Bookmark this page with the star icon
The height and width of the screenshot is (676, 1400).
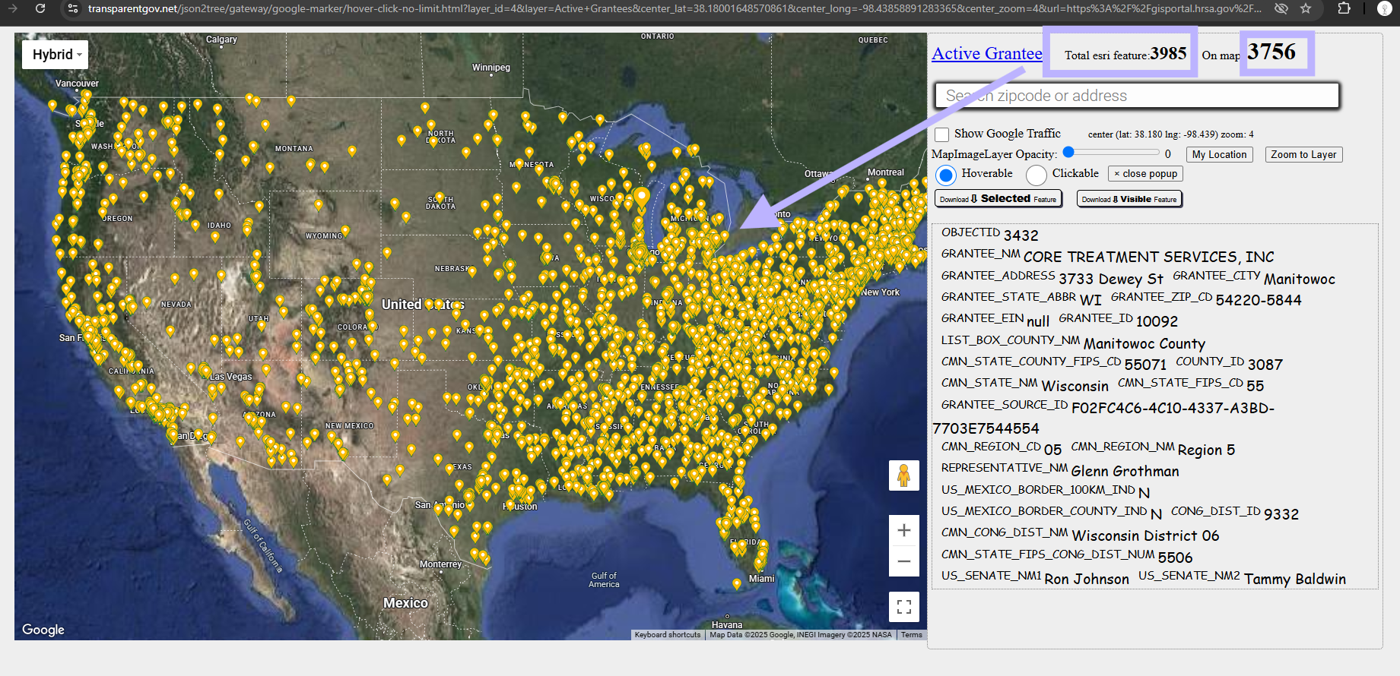(1306, 8)
